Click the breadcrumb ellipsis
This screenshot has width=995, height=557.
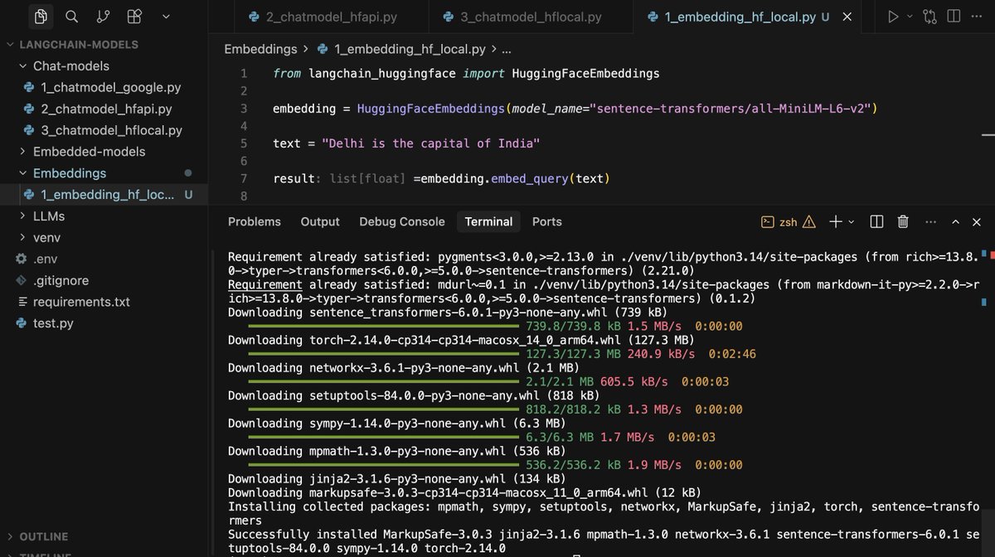507,50
